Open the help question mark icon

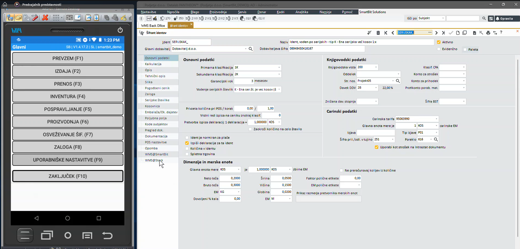[x=501, y=32]
